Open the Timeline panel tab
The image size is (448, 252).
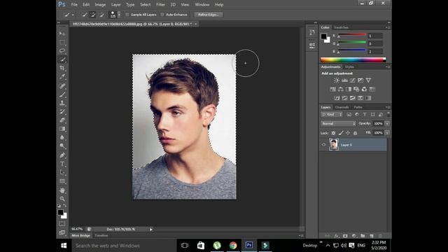pos(101,235)
